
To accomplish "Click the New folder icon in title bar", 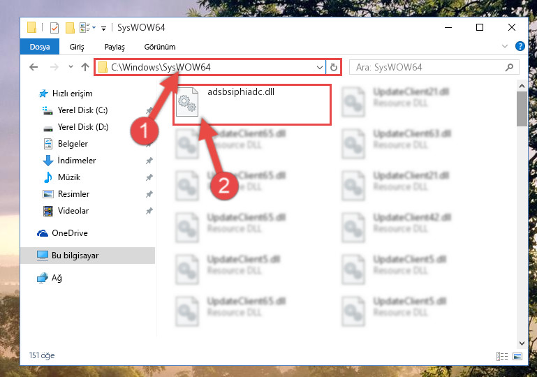I will pos(70,27).
